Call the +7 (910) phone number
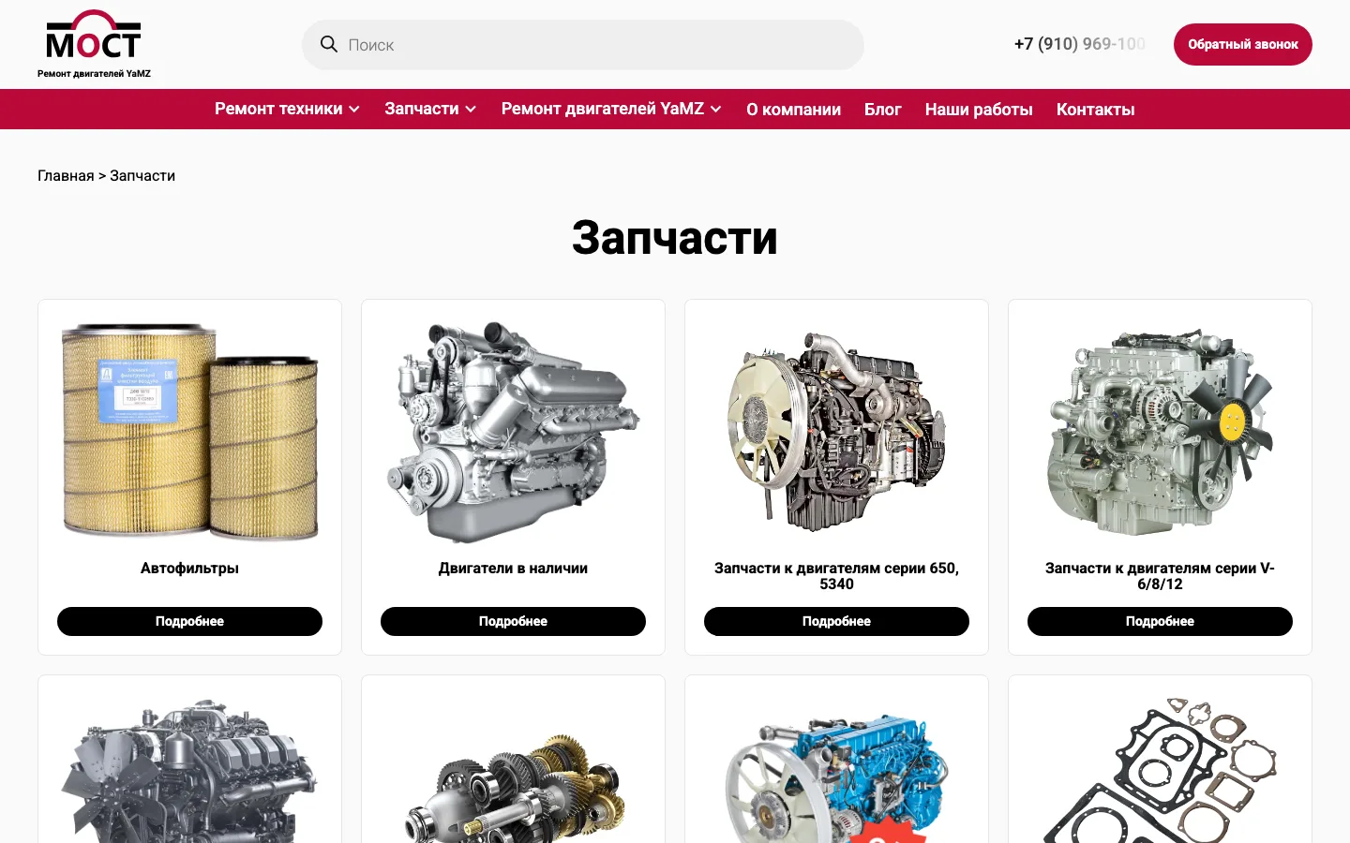Image resolution: width=1350 pixels, height=843 pixels. 1080,44
